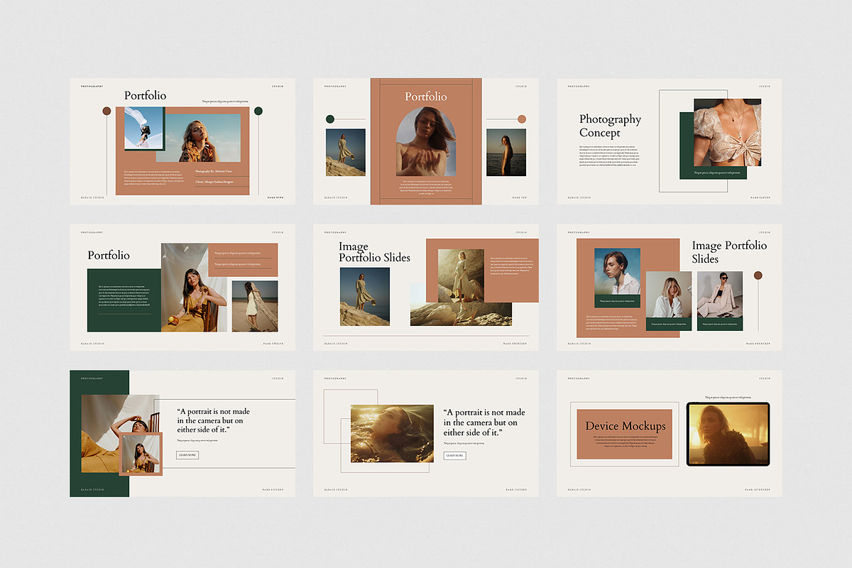Image resolution: width=852 pixels, height=568 pixels.
Task: Click the terracotta Device Mockups panel description text
Action: (x=625, y=442)
